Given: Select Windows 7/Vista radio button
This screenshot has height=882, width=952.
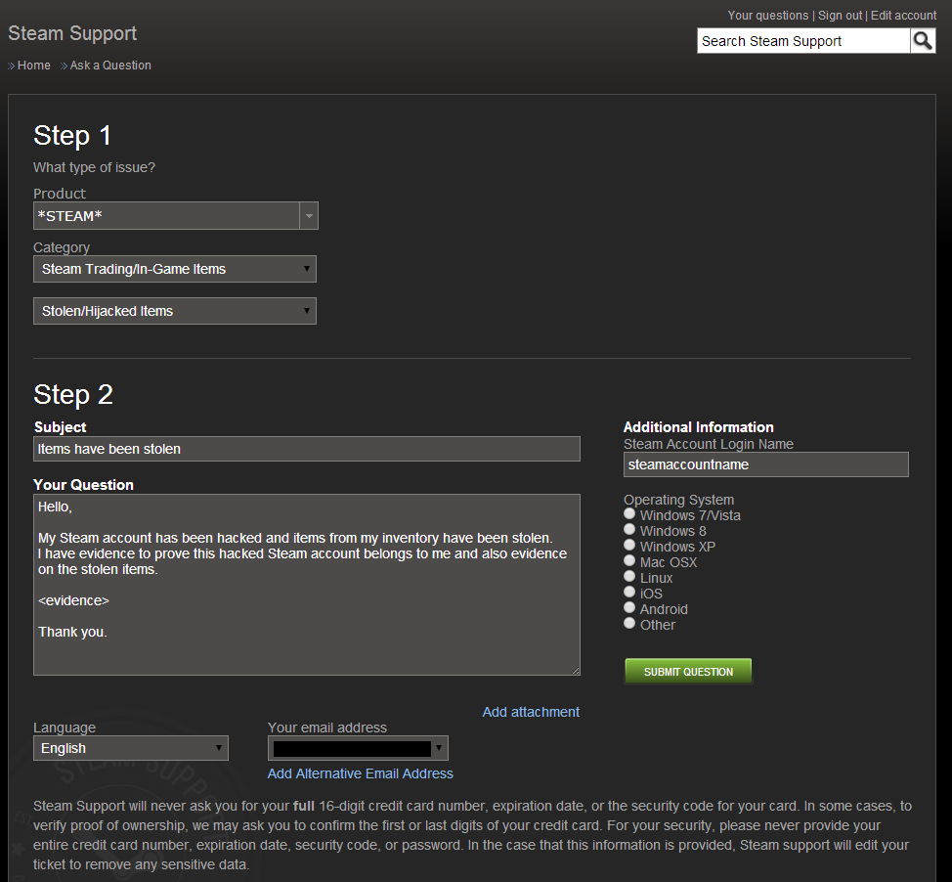Looking at the screenshot, I should tap(629, 514).
